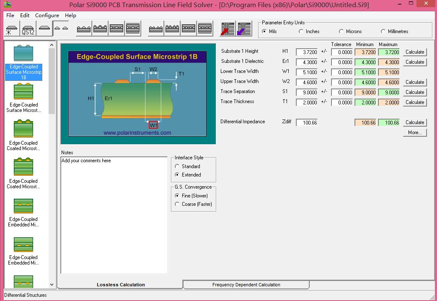Select the differential structures two-trace toolbar icon
437x301 pixels.
pyautogui.click(x=61, y=29)
